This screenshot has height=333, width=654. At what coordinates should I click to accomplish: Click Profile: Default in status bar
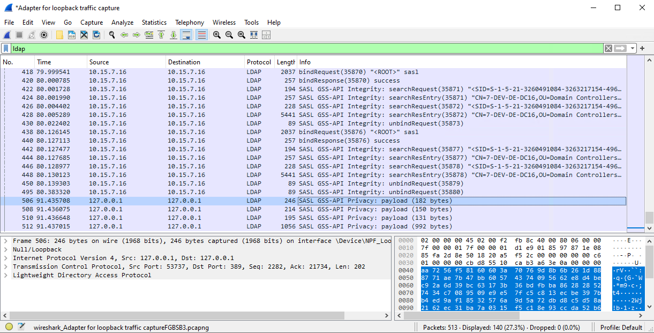pos(621,327)
